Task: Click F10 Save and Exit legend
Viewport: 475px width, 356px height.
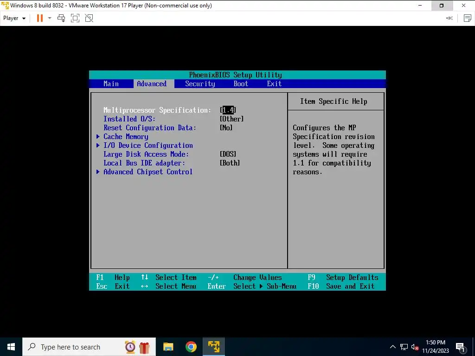Action: [x=341, y=286]
